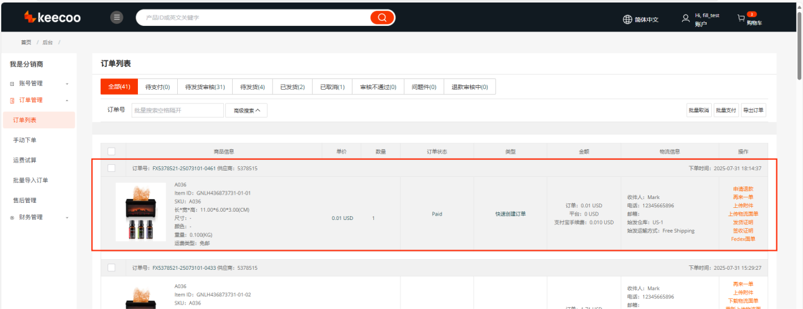
Task: Expand the 财务管理 menu chevron
Action: [67, 217]
